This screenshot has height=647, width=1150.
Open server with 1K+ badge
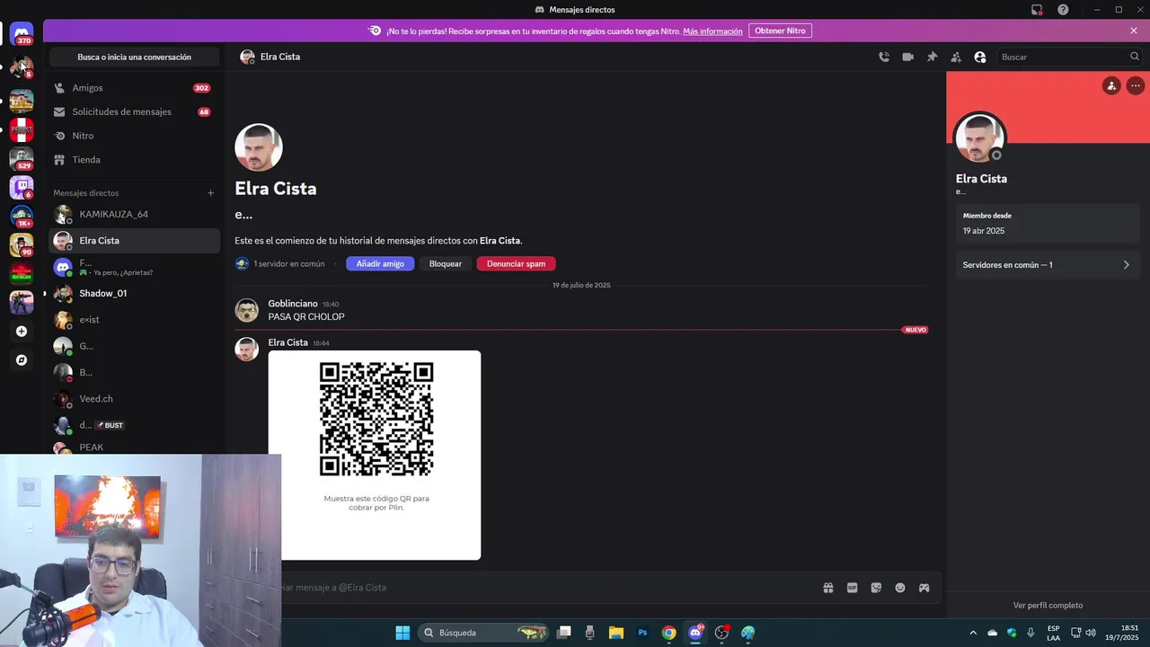coord(22,216)
